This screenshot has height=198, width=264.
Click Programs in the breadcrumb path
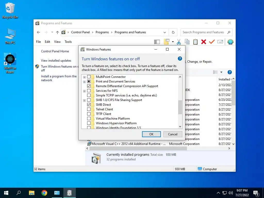point(102,32)
